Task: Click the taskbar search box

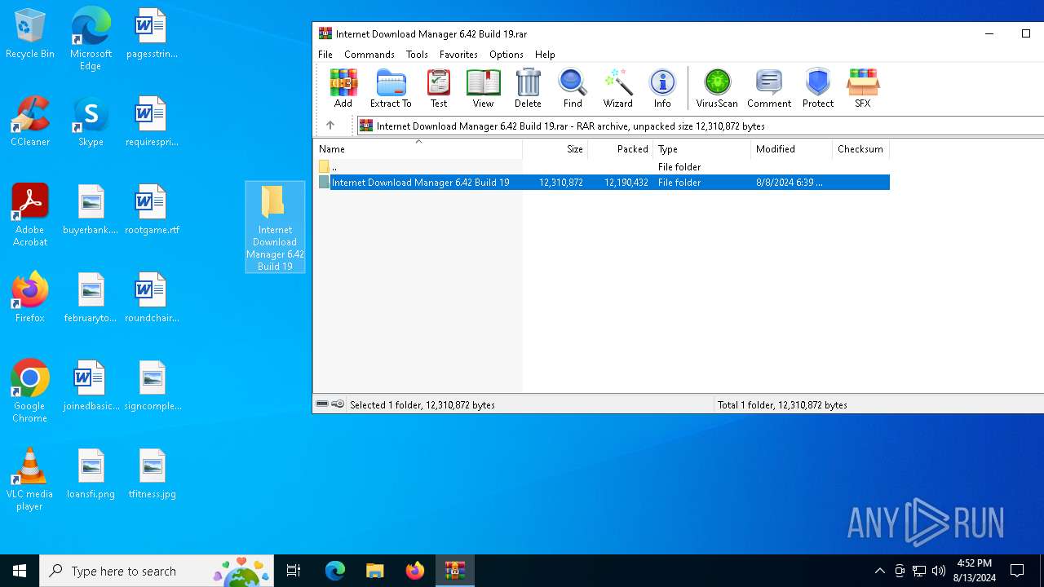Action: (157, 571)
